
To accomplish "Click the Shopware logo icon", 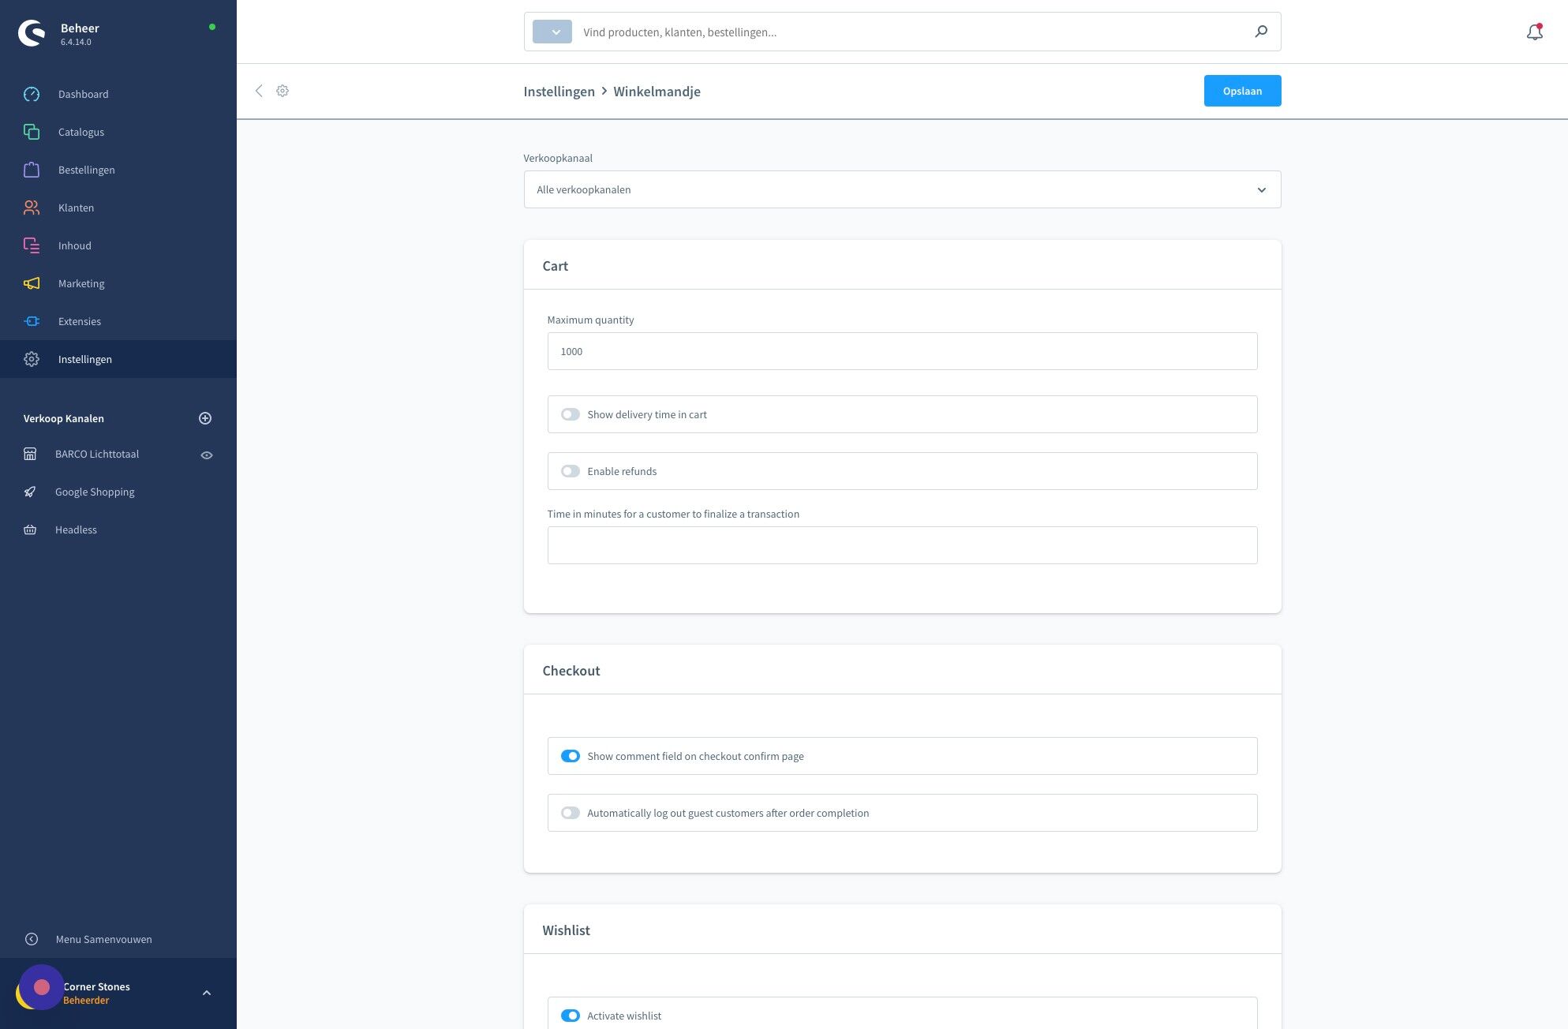I will tap(32, 33).
